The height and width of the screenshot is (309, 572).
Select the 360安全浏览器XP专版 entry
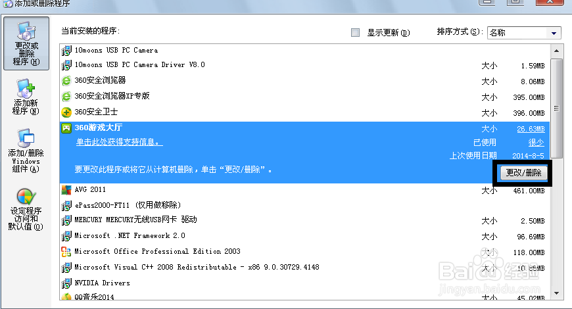(x=304, y=96)
